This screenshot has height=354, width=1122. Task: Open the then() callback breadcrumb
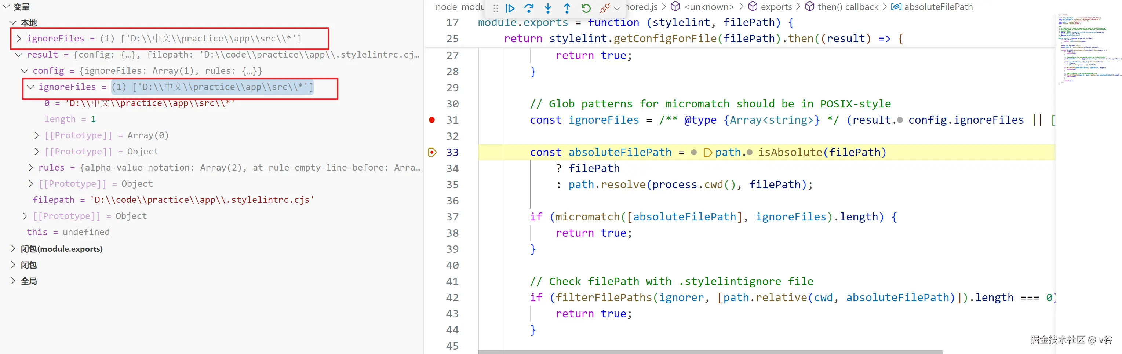point(848,7)
